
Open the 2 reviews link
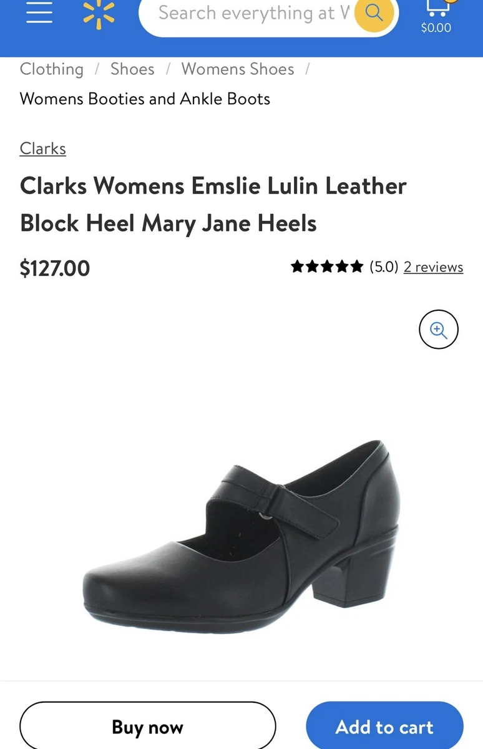click(x=433, y=267)
